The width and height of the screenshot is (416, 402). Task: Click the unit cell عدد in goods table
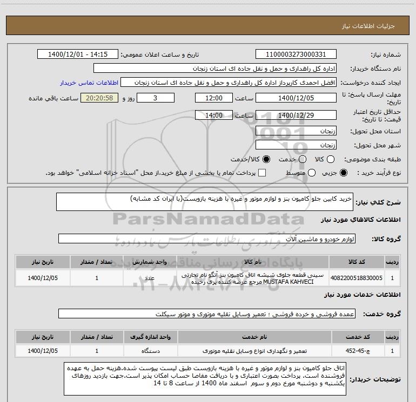pos(150,278)
